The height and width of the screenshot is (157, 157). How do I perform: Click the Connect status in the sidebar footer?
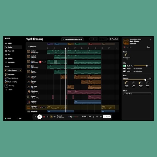(8, 119)
